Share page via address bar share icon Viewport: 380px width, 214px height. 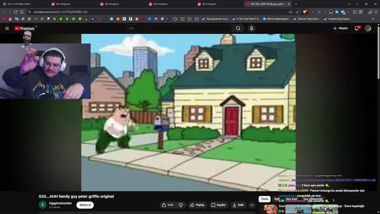[x=297, y=12]
